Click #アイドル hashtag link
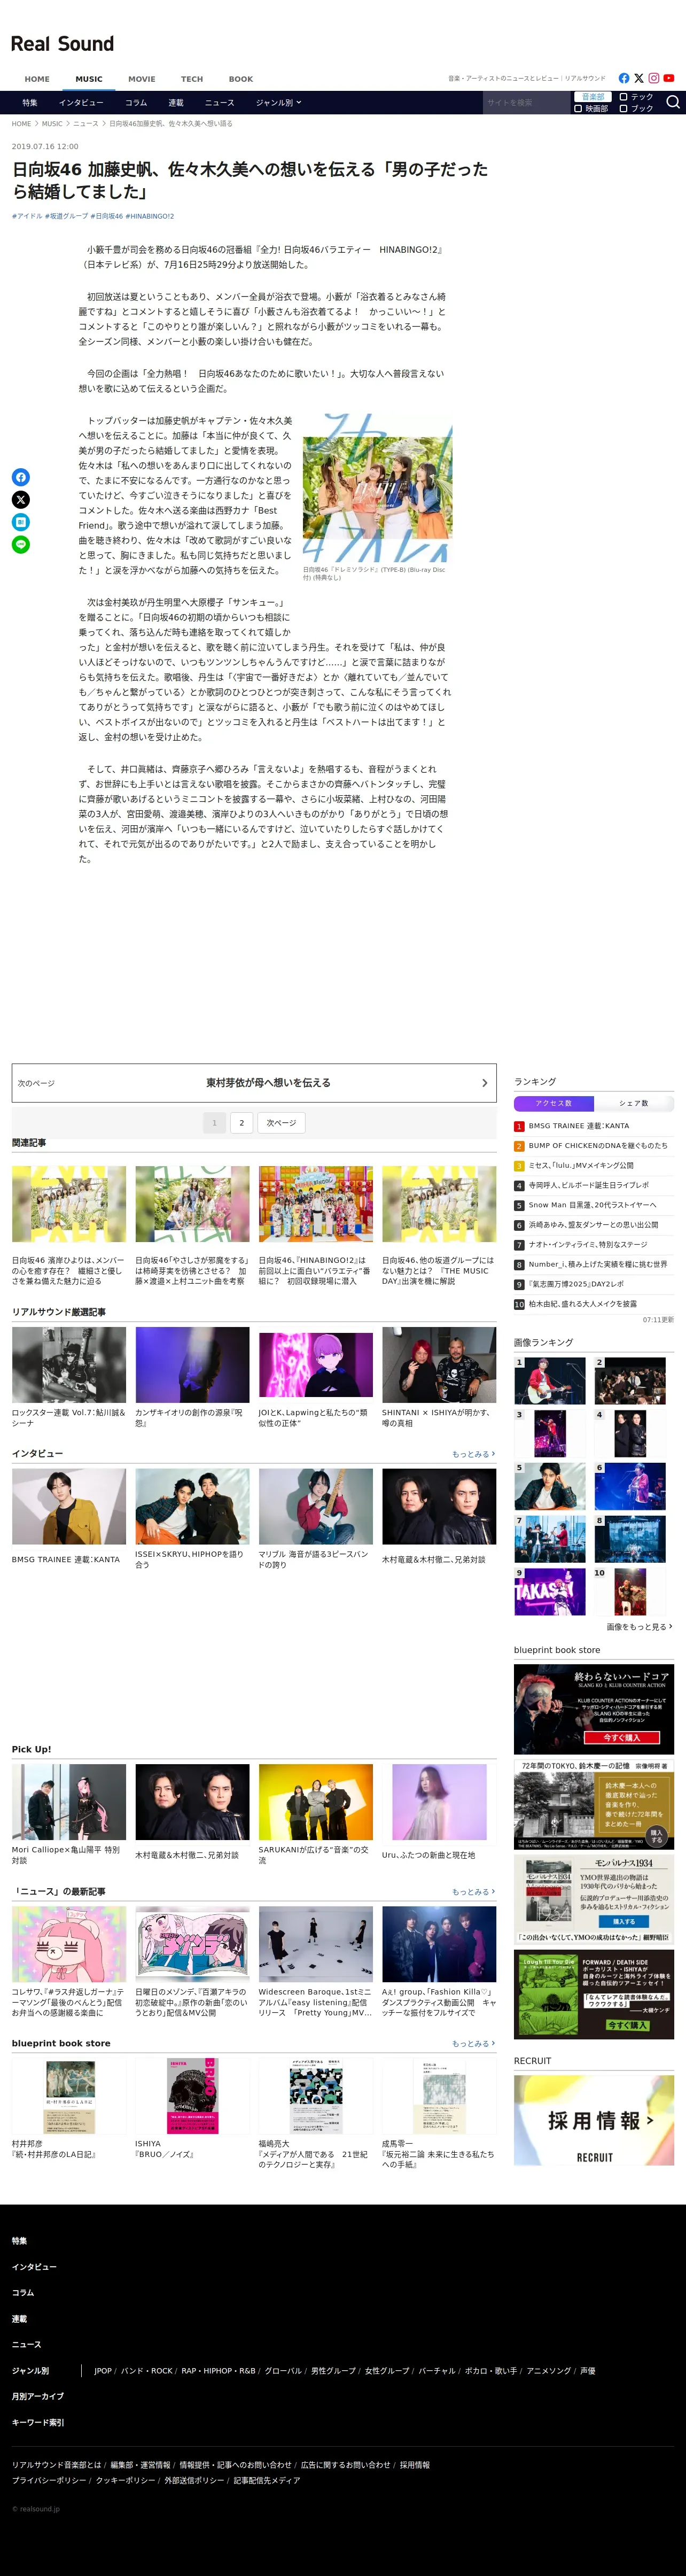Viewport: 686px width, 2576px height. (27, 216)
